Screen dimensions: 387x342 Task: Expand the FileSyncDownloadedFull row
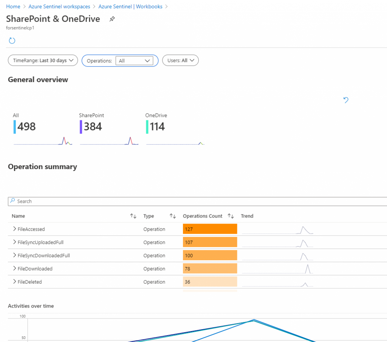click(15, 255)
